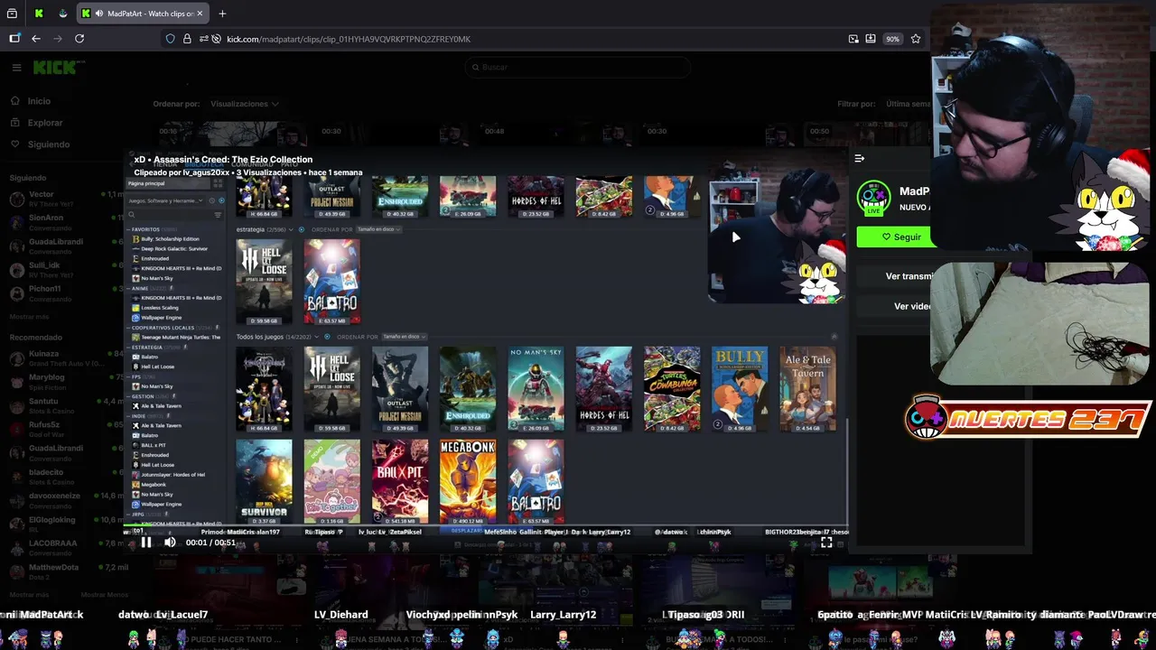
Task: Close the MadPatArt browser tab
Action: click(200, 14)
